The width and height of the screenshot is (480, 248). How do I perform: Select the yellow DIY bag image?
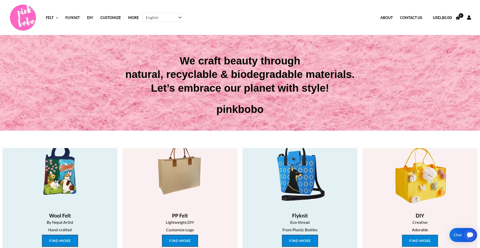point(420,176)
